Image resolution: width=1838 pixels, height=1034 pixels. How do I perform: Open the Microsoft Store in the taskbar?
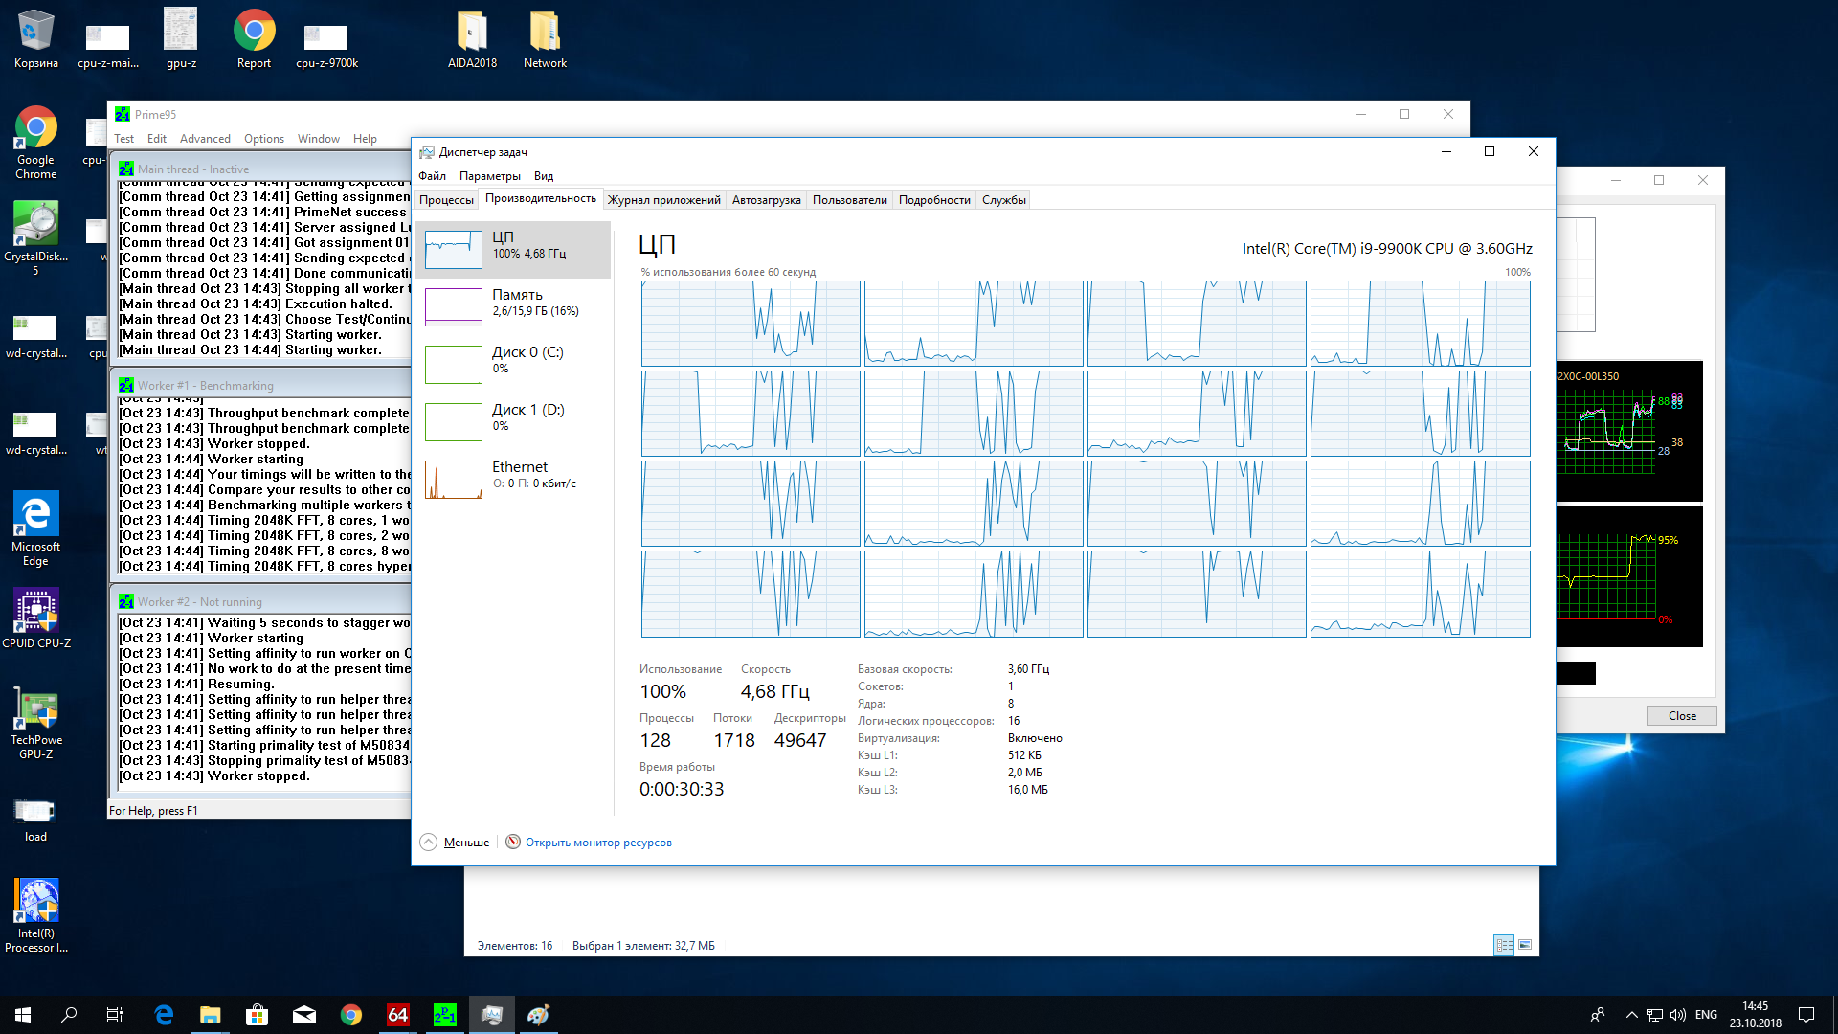(257, 1015)
